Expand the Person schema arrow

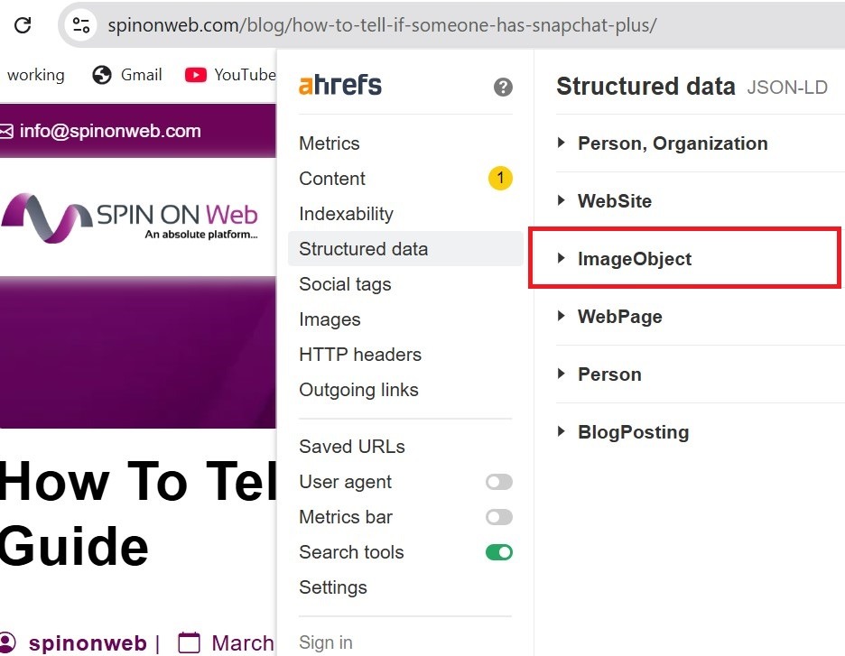[561, 374]
